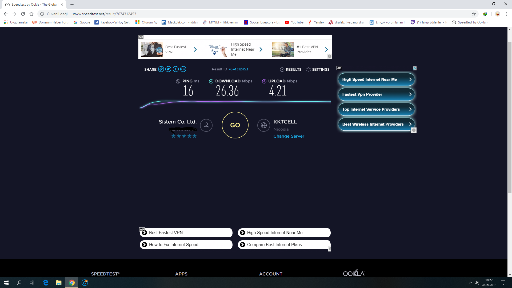Open the Windows Start menu
The image size is (512, 288).
6,283
